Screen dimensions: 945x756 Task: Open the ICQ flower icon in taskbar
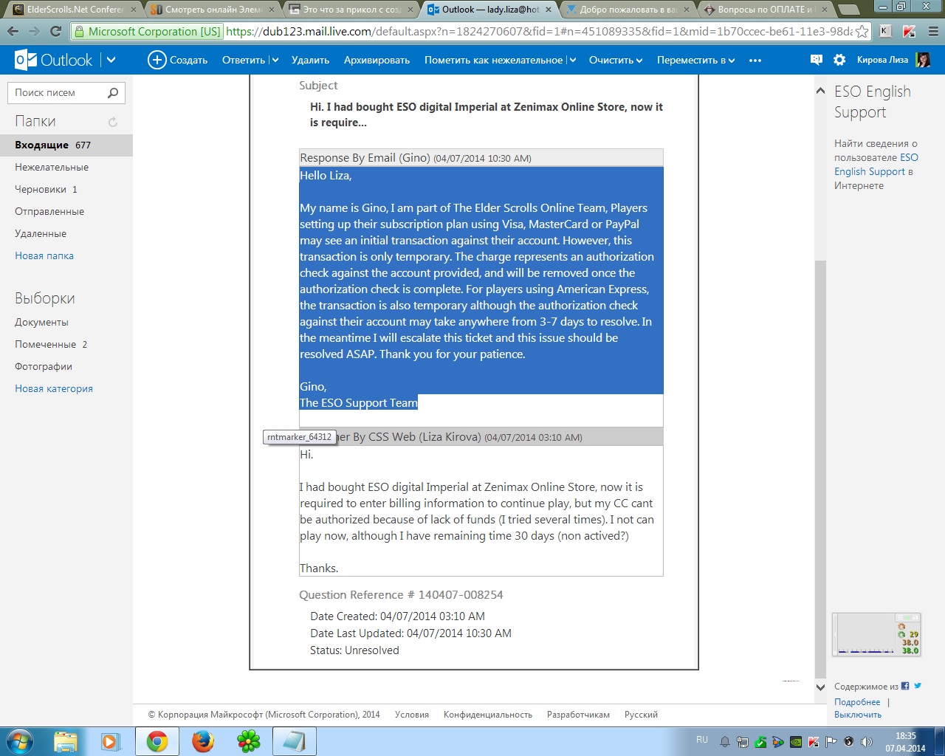(248, 741)
